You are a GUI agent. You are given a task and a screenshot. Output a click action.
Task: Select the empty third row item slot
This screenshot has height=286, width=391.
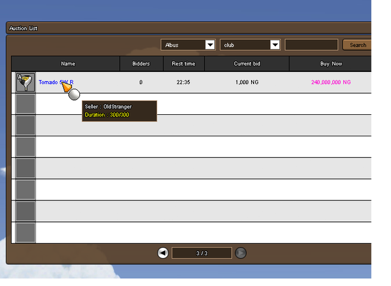pos(25,125)
